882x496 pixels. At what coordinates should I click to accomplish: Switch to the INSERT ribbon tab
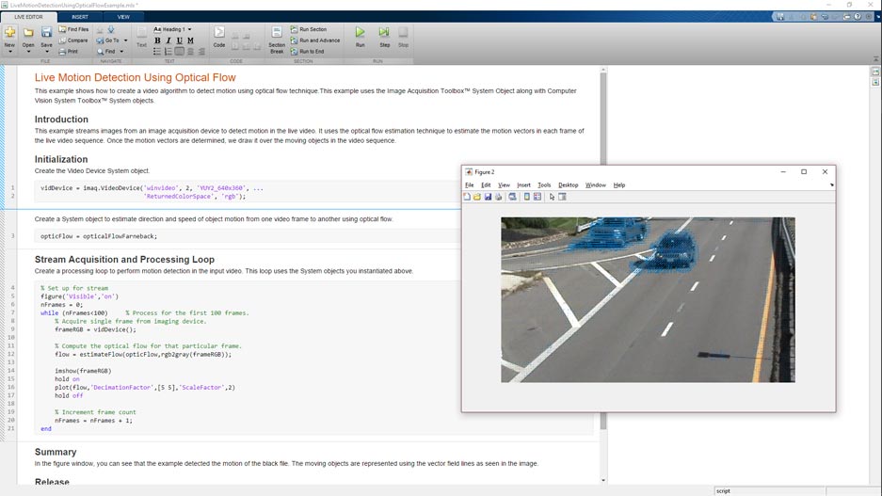(80, 17)
